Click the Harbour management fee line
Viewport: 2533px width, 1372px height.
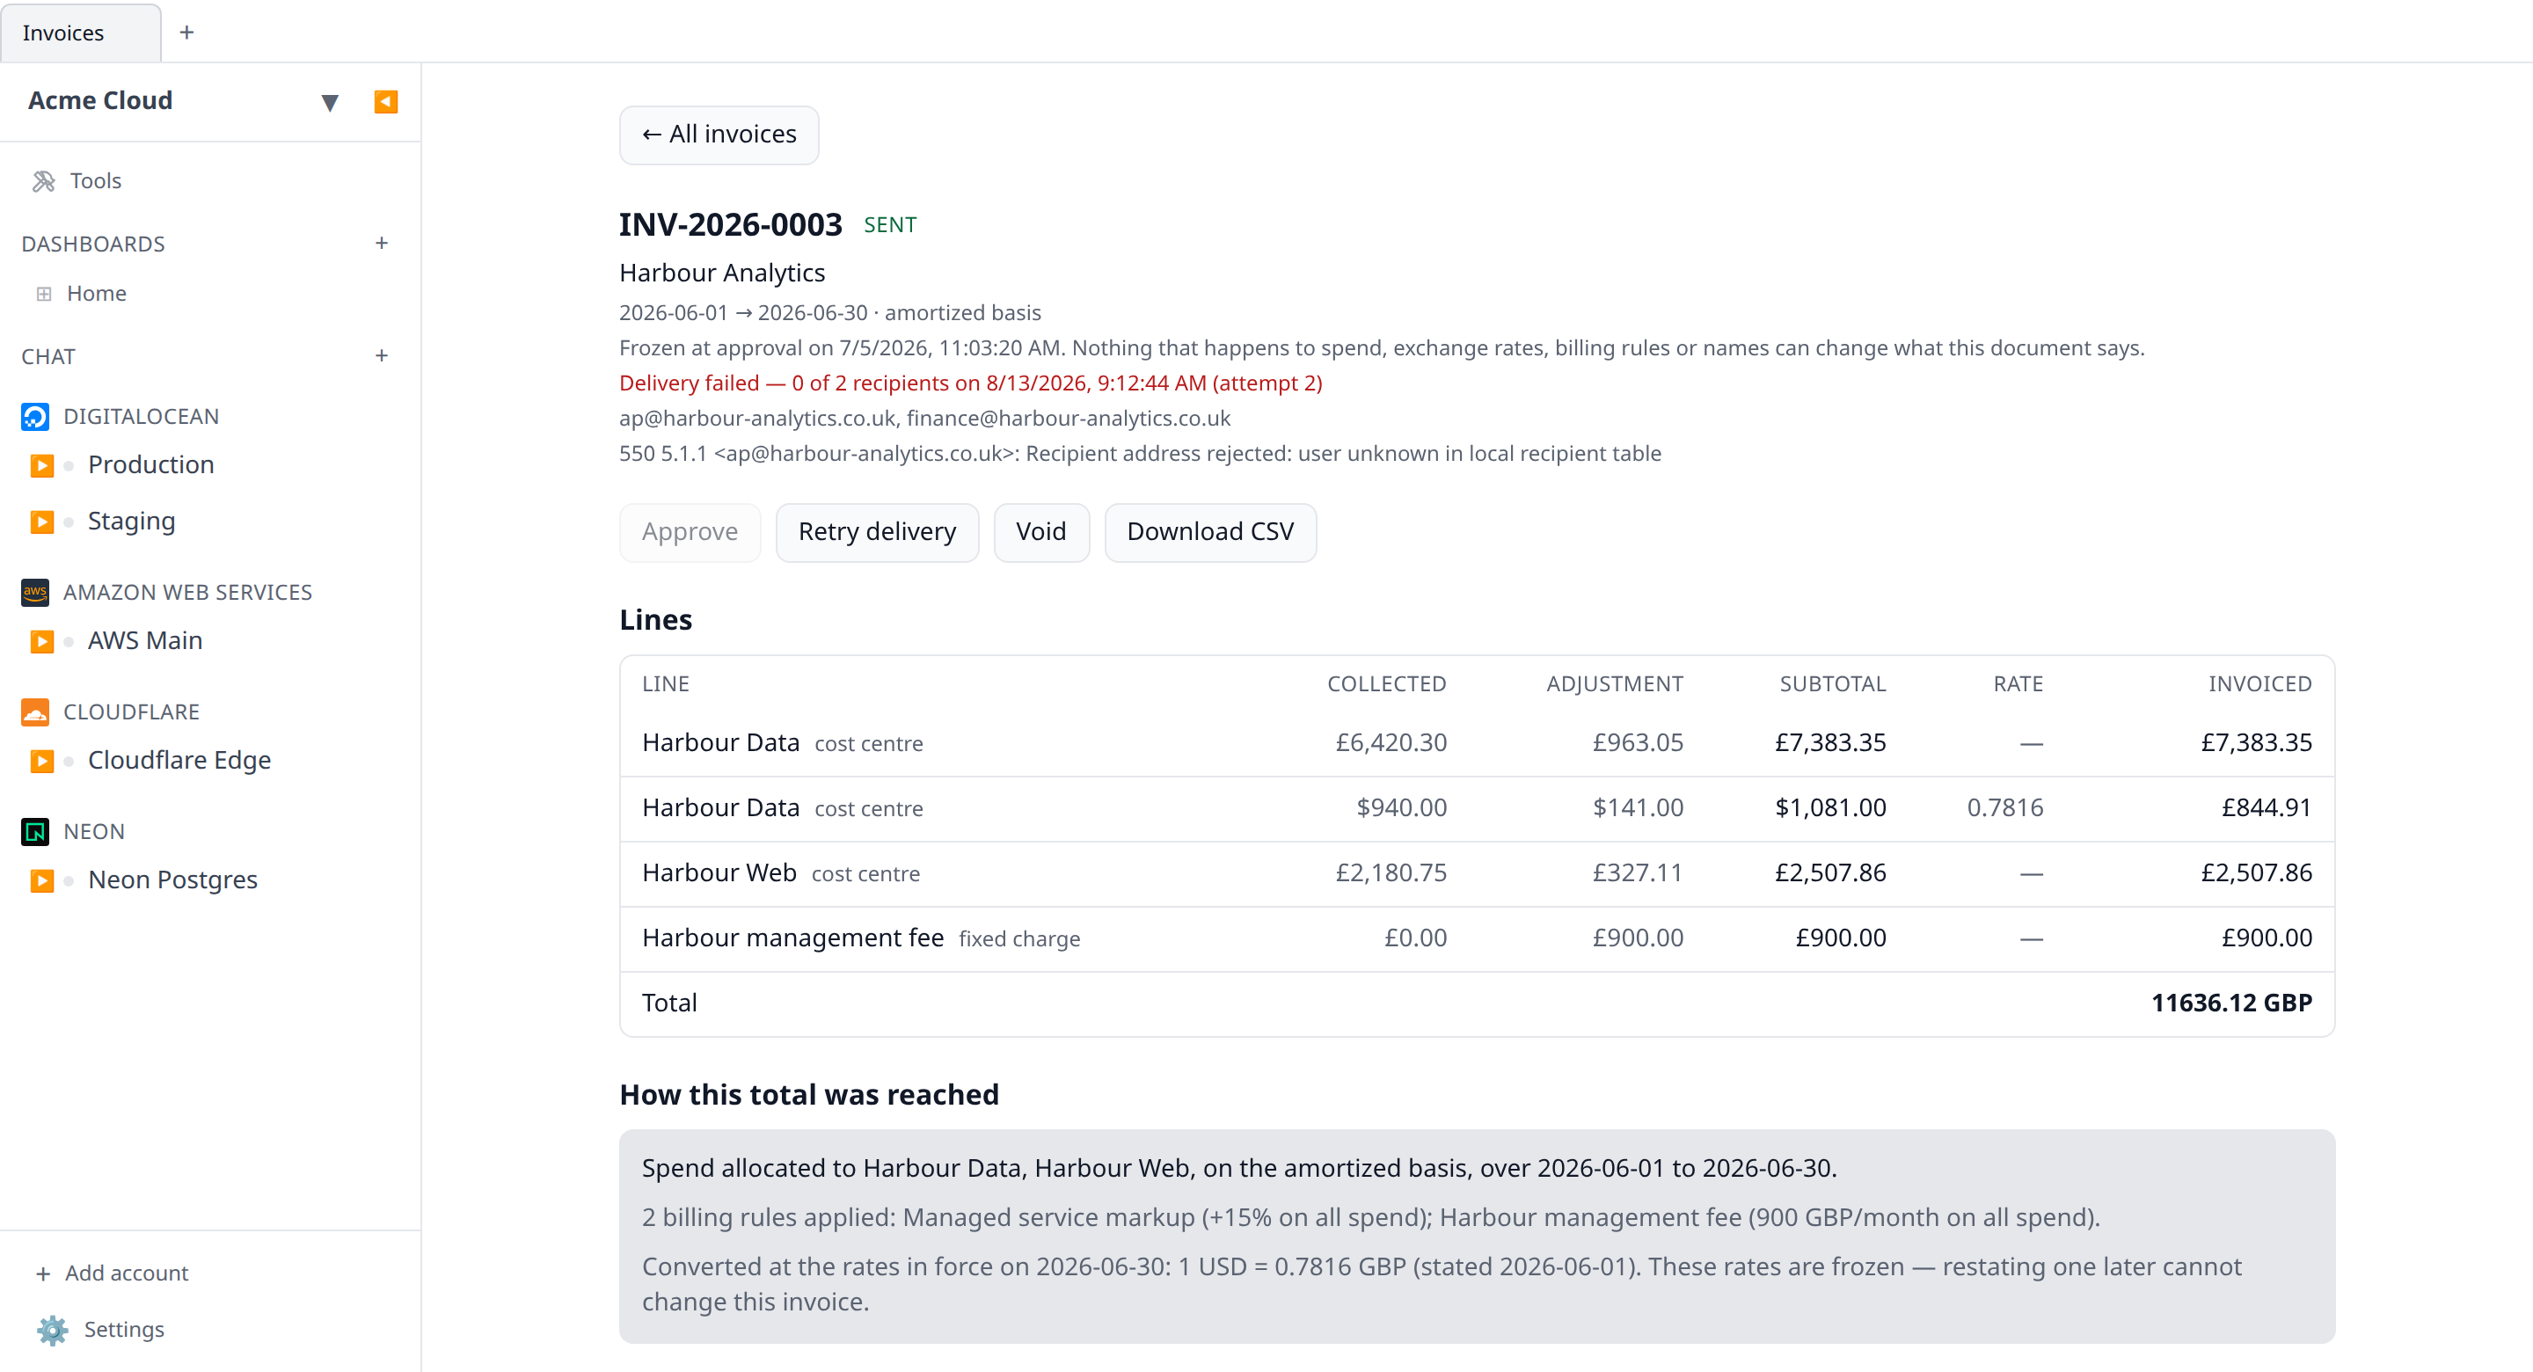click(792, 938)
